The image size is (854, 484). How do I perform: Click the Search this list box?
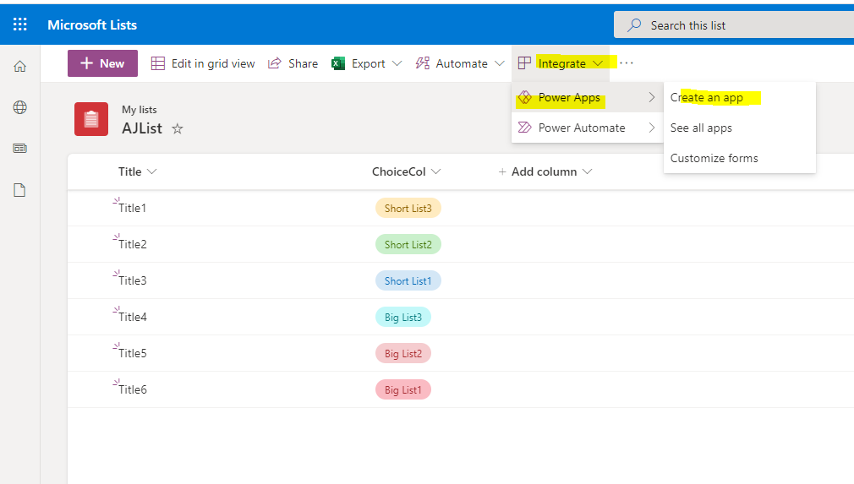734,25
